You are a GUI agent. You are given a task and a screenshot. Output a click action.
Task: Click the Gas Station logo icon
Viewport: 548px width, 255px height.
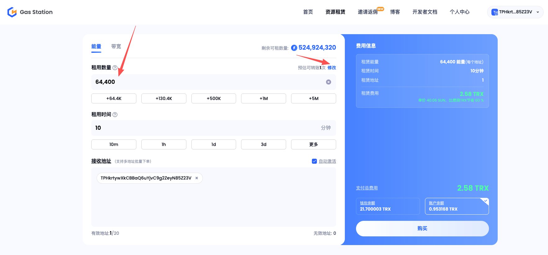coord(12,12)
